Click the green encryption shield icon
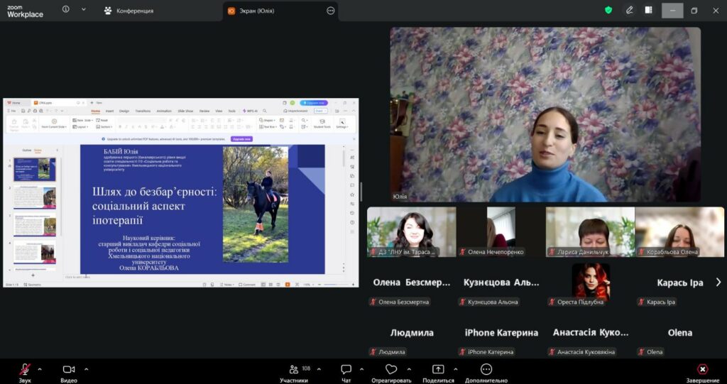The width and height of the screenshot is (727, 384). [608, 10]
